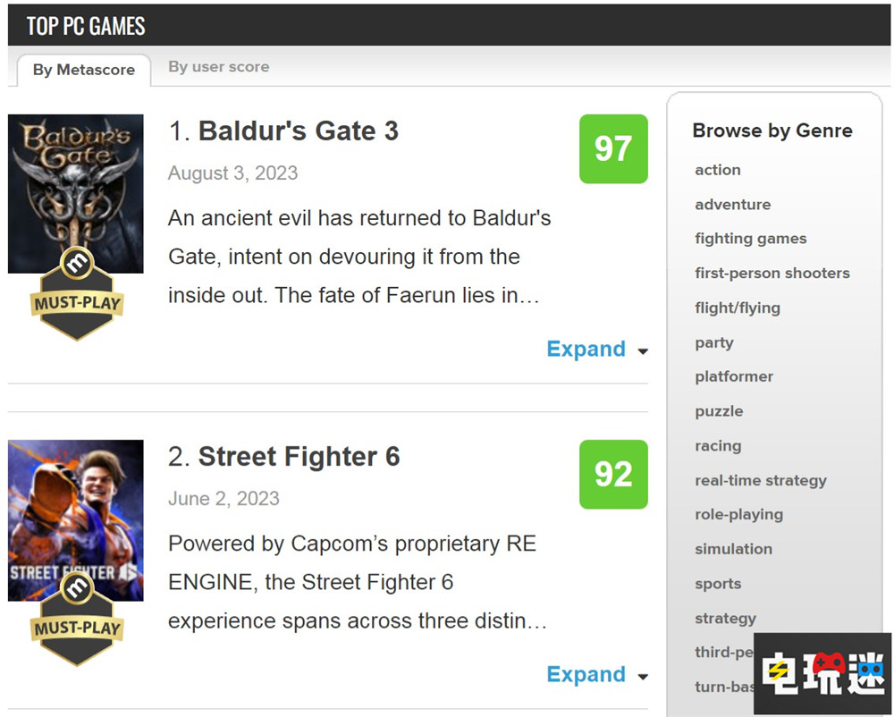The height and width of the screenshot is (717, 894).
Task: Expand the Street Fighter 6 description
Action: coord(586,675)
